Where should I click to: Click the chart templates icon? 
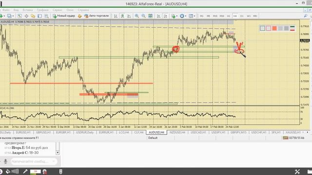pos(191,16)
